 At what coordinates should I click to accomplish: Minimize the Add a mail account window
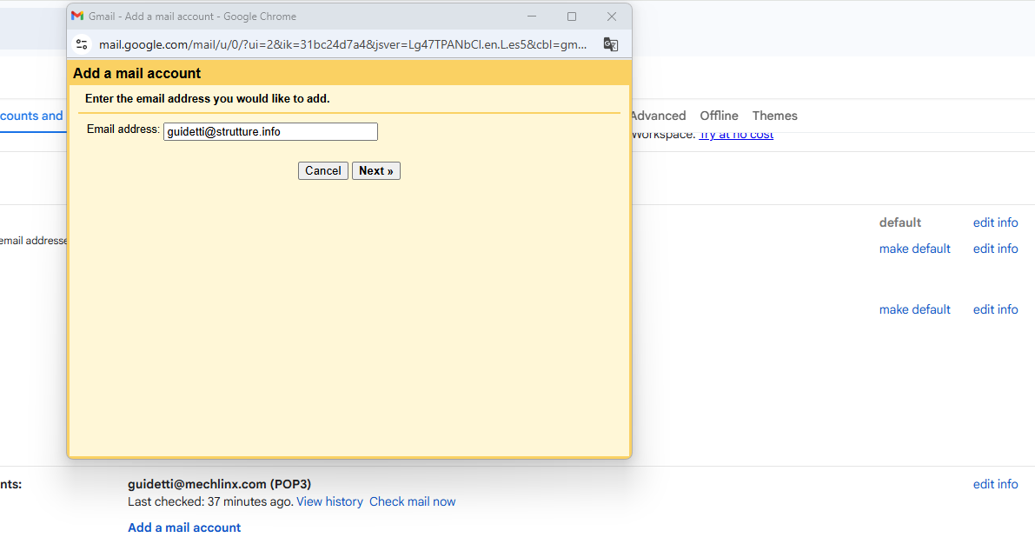coord(531,17)
